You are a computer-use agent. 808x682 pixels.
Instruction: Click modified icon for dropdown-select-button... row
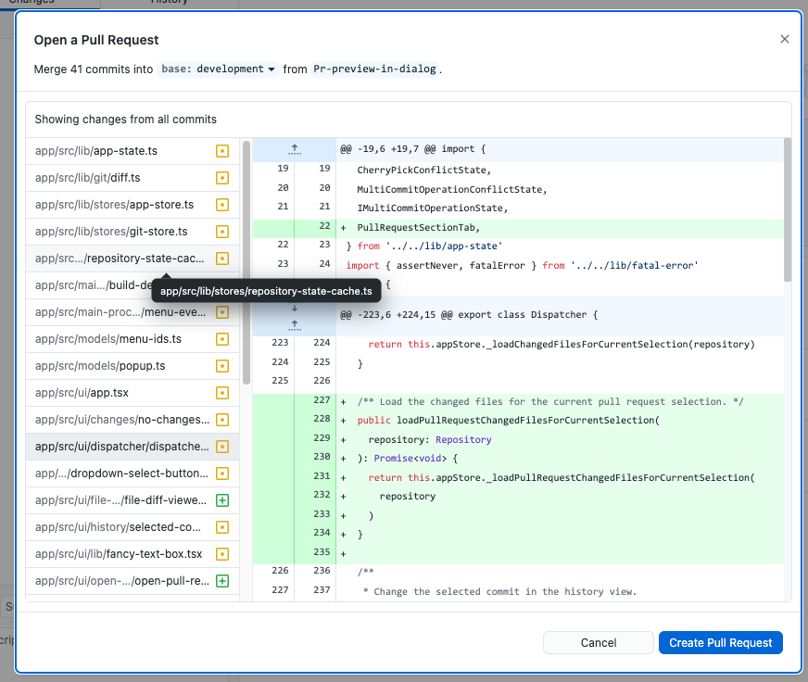click(x=222, y=474)
